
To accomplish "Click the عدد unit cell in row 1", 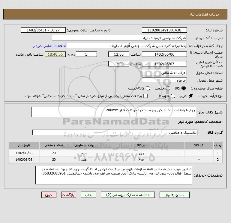I will tap(84, 153).
